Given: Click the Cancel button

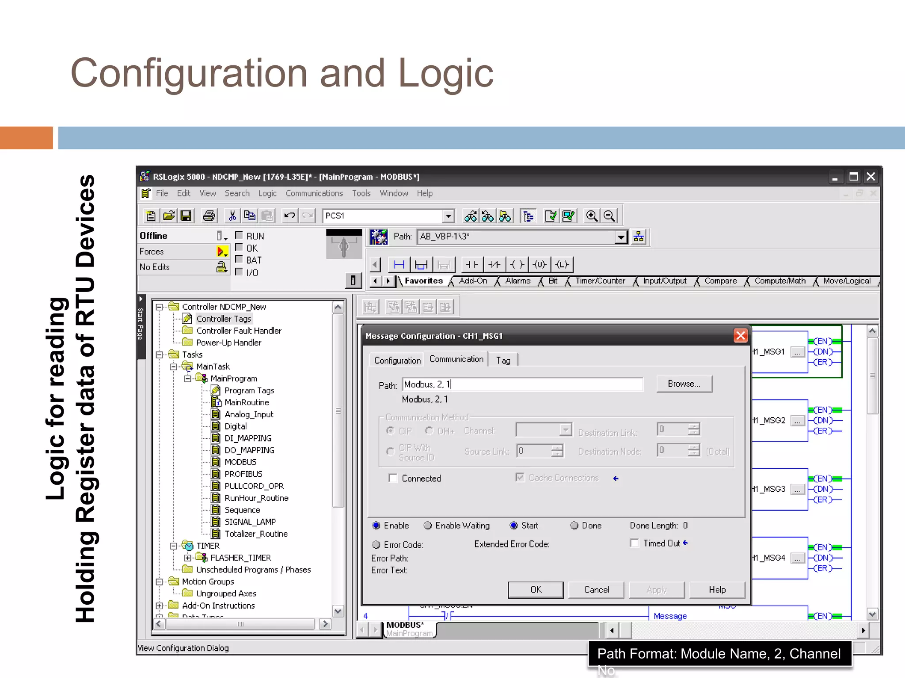Looking at the screenshot, I should (597, 590).
